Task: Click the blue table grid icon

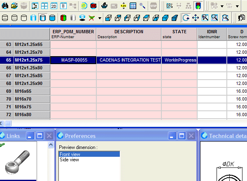Action: 133,6
